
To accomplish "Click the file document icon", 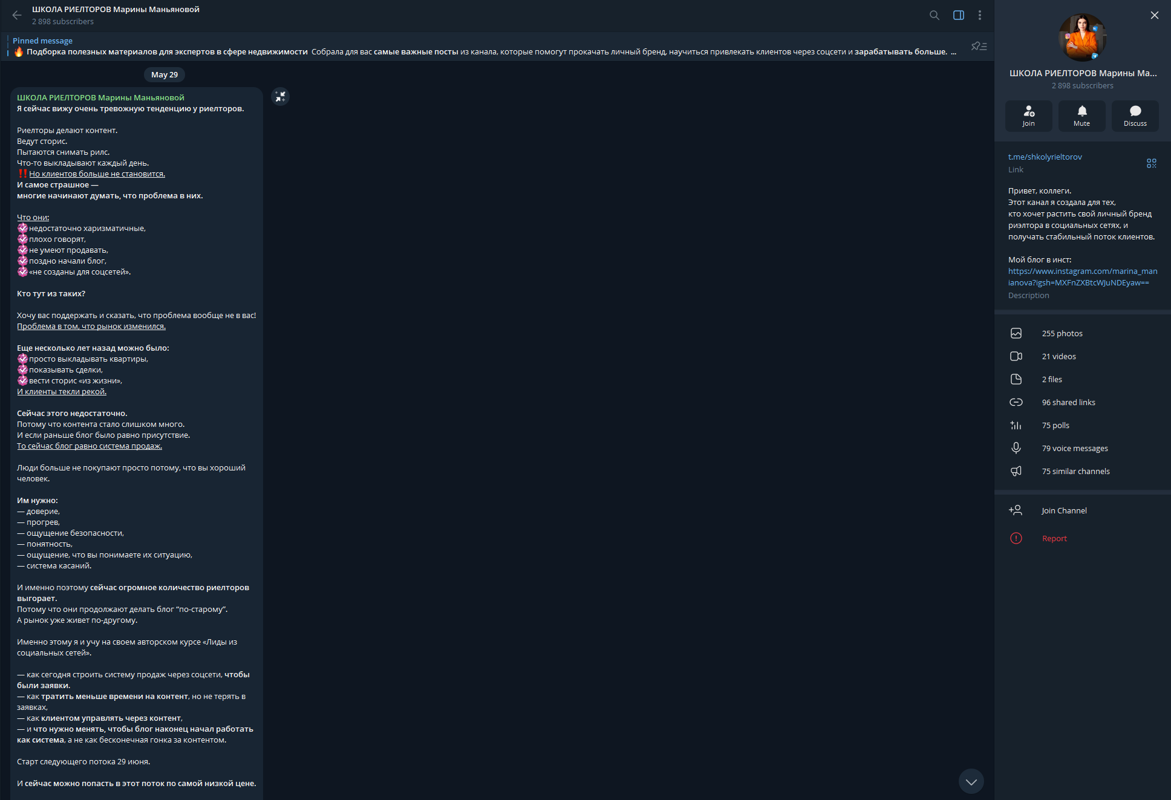I will pyautogui.click(x=1016, y=379).
